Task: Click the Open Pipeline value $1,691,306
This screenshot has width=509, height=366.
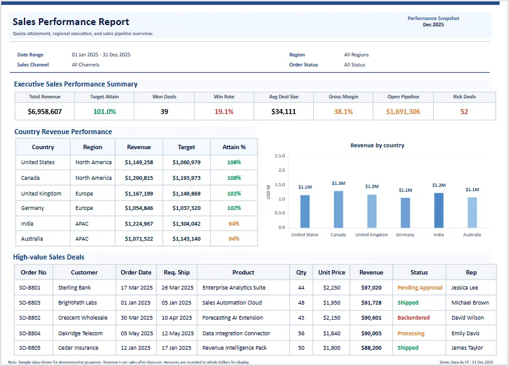Action: click(403, 112)
